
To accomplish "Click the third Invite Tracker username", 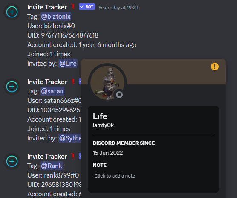I will pyautogui.click(x=47, y=157).
